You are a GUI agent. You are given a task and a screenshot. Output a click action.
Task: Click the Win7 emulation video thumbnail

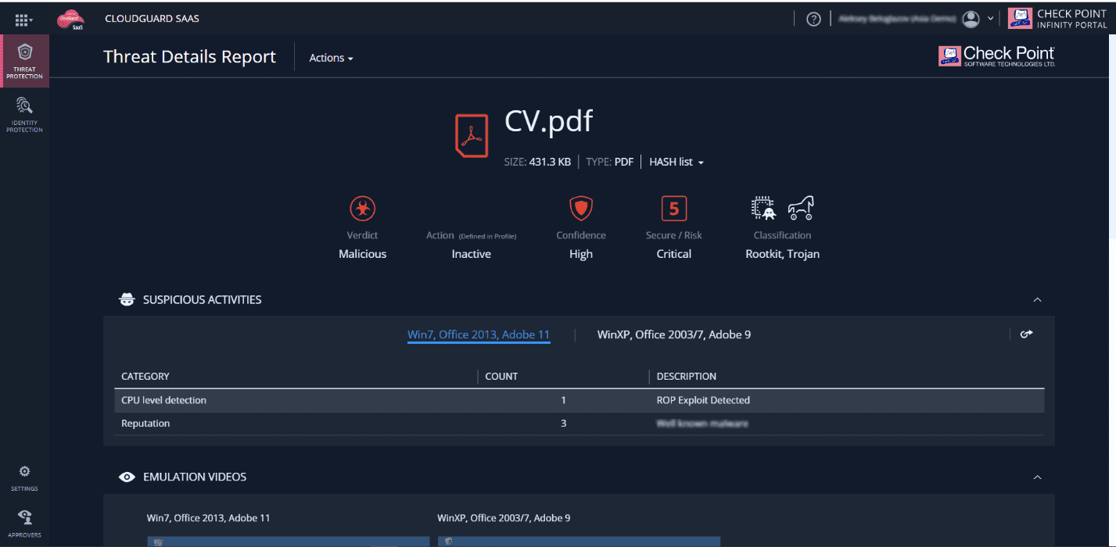pos(288,541)
